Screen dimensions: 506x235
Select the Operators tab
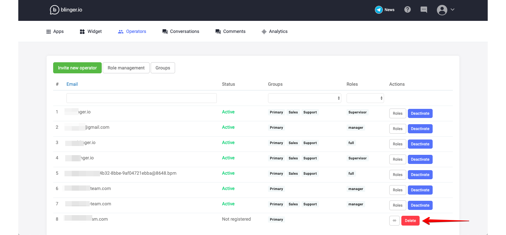coord(132,32)
